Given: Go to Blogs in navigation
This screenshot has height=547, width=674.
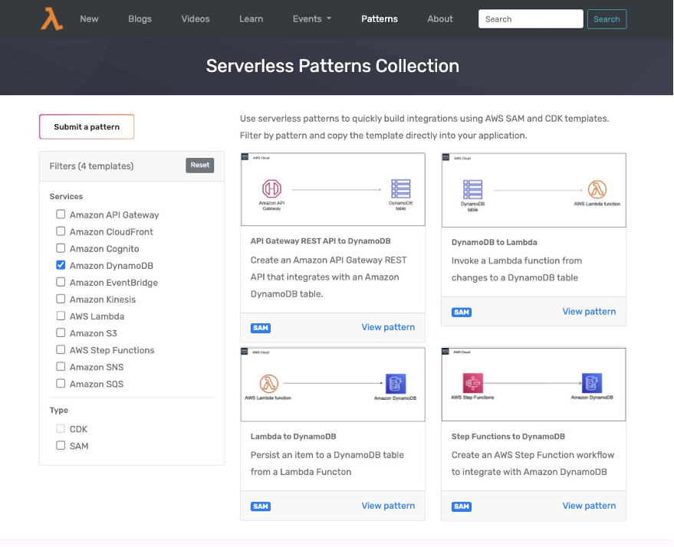Looking at the screenshot, I should pos(140,19).
